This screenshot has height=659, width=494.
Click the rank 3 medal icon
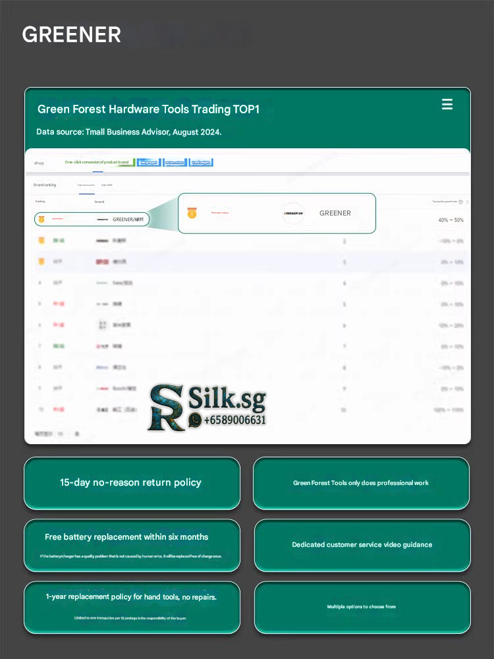click(41, 262)
